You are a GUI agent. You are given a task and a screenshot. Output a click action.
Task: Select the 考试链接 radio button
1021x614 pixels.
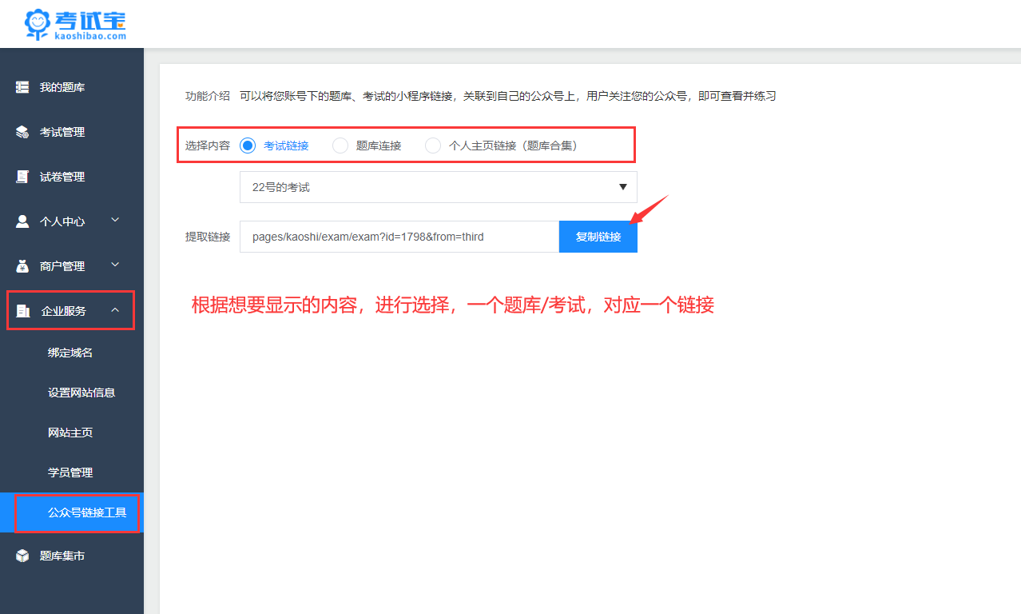[248, 145]
